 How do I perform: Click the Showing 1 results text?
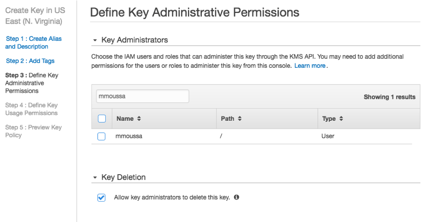[389, 97]
